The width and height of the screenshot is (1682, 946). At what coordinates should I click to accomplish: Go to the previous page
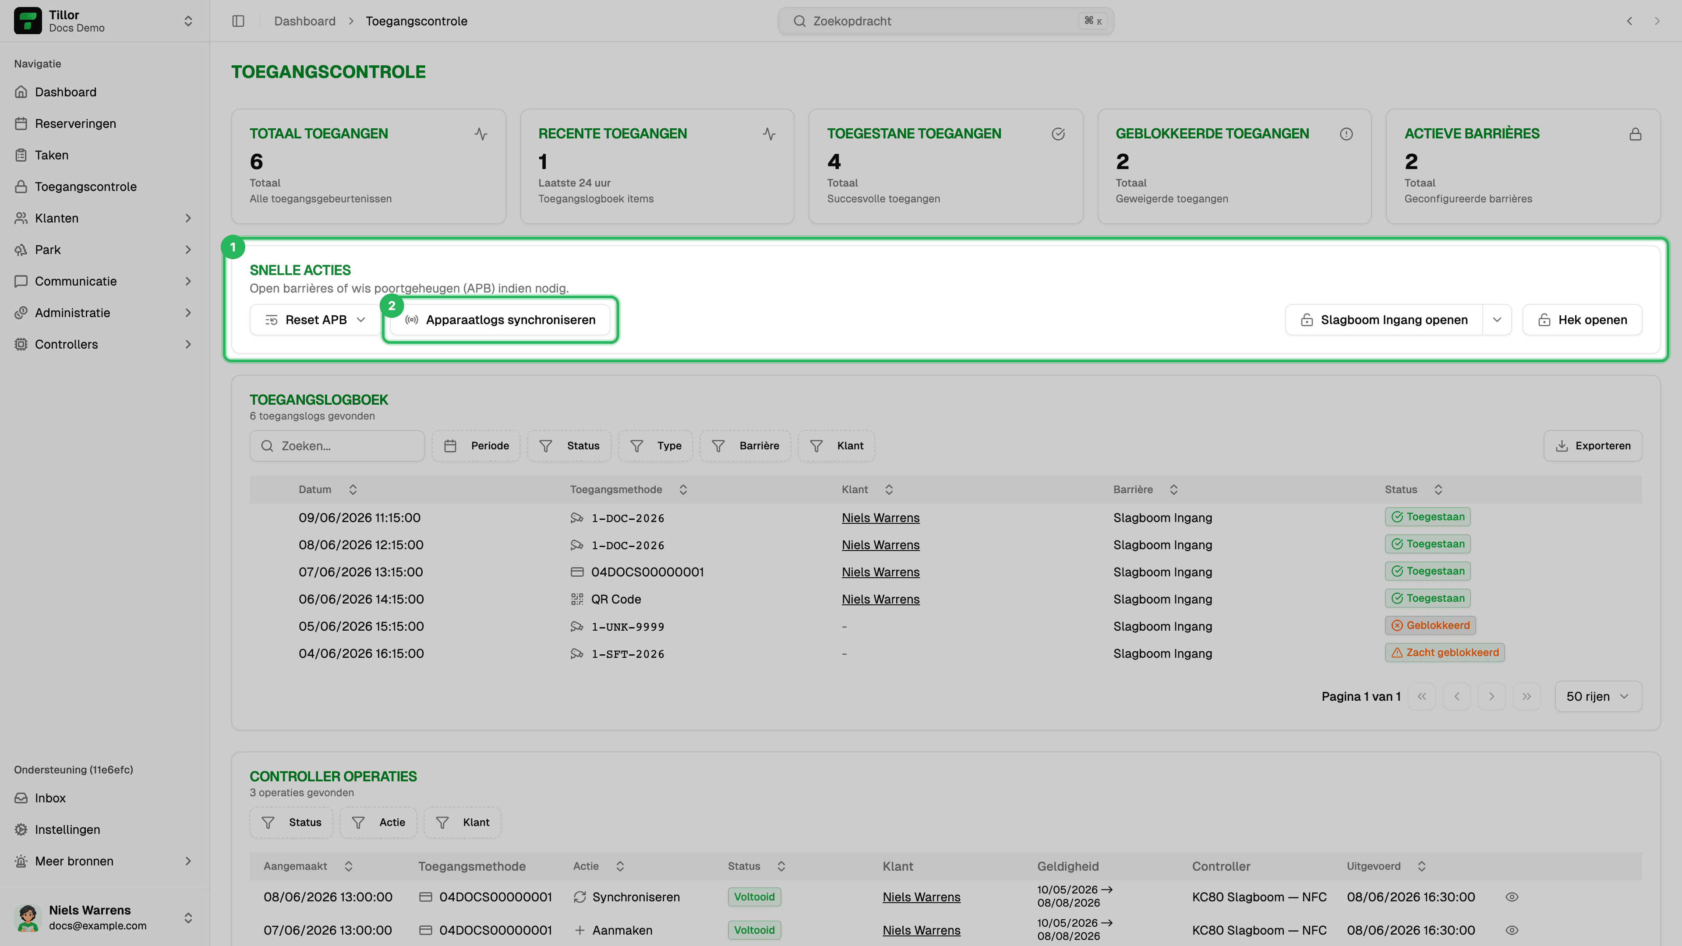coord(1457,697)
